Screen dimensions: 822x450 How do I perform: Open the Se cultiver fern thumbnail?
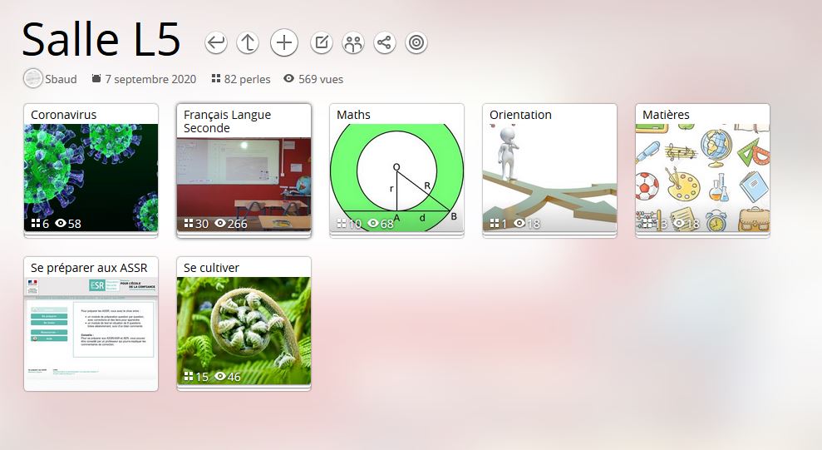pyautogui.click(x=244, y=331)
